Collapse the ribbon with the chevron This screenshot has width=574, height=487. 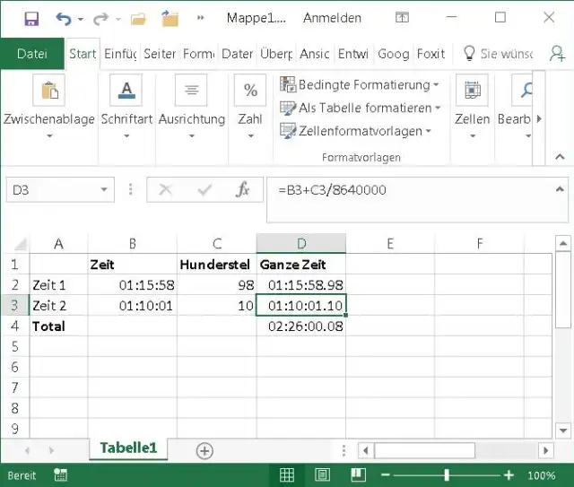pos(560,157)
